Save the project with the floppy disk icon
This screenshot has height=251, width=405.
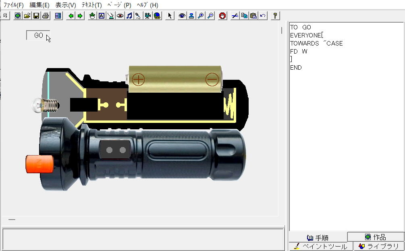[x=36, y=16]
